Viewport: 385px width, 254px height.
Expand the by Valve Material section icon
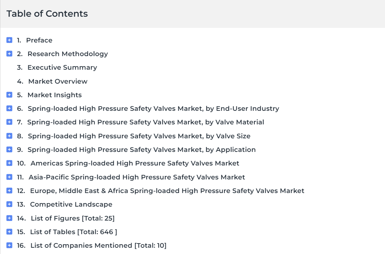[9, 122]
